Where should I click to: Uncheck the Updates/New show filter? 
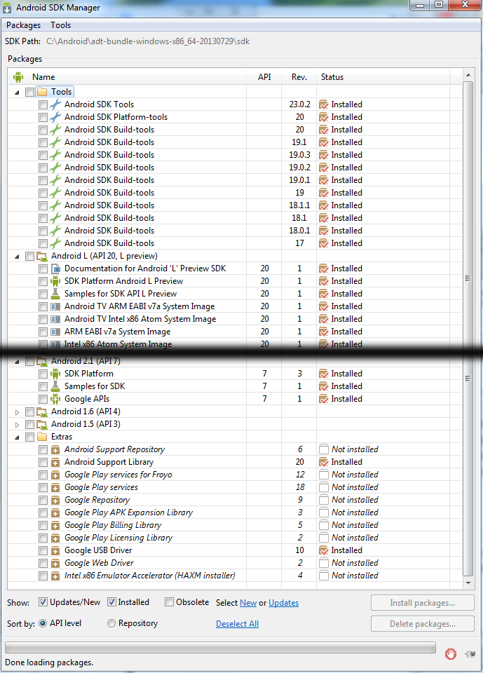(43, 602)
